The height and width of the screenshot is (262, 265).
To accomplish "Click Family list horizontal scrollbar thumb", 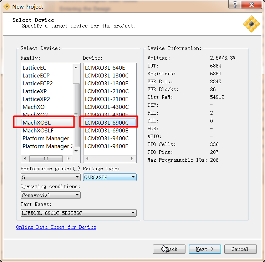I will click(x=46, y=158).
